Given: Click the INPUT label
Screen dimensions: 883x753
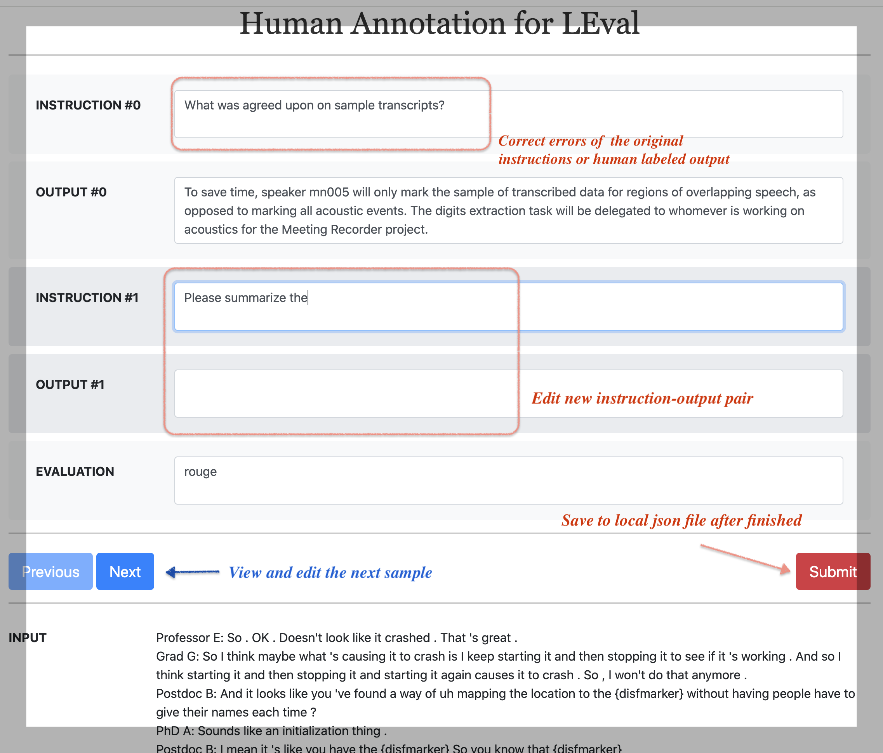Looking at the screenshot, I should pos(27,638).
